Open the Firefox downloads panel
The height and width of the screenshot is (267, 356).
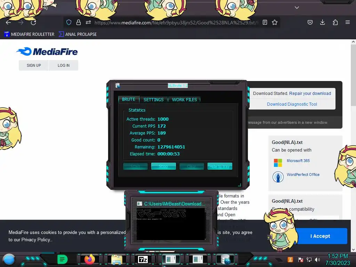coord(322,22)
